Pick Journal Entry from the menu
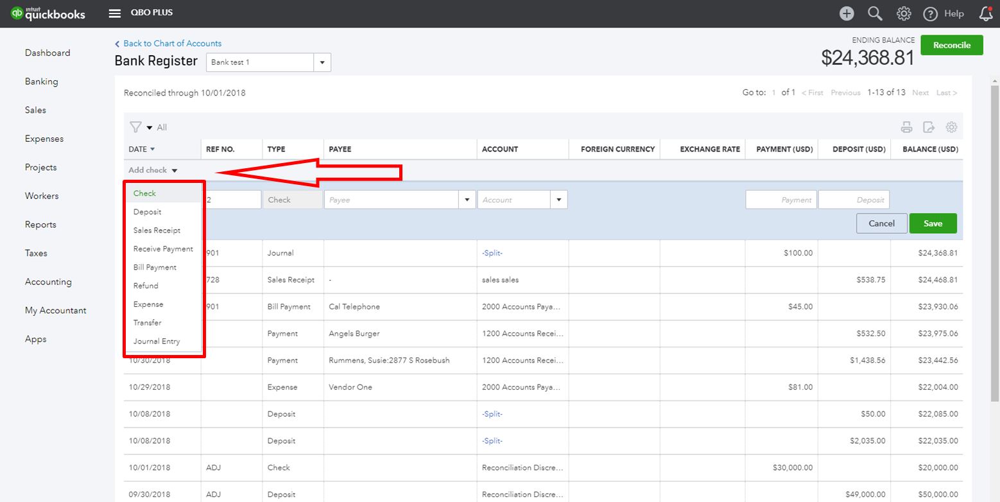Viewport: 1000px width, 502px height. [x=164, y=342]
